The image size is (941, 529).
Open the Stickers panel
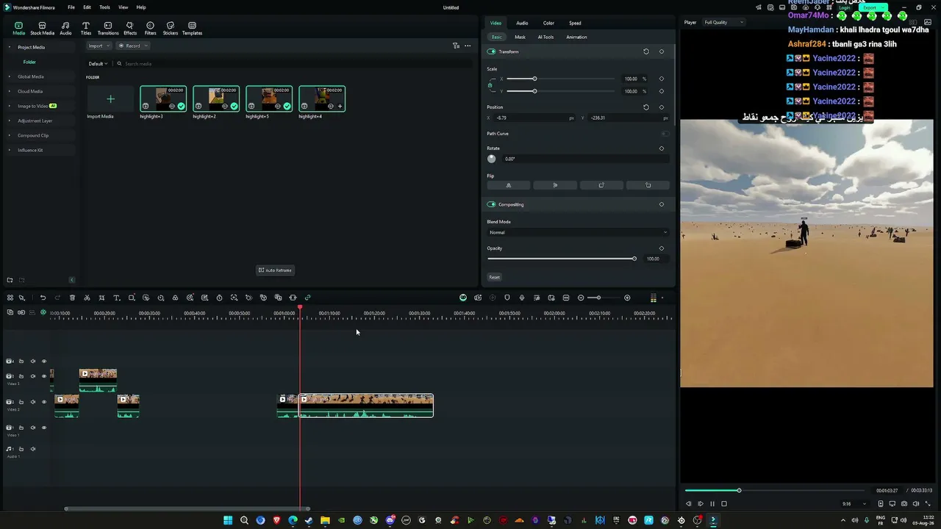point(171,28)
